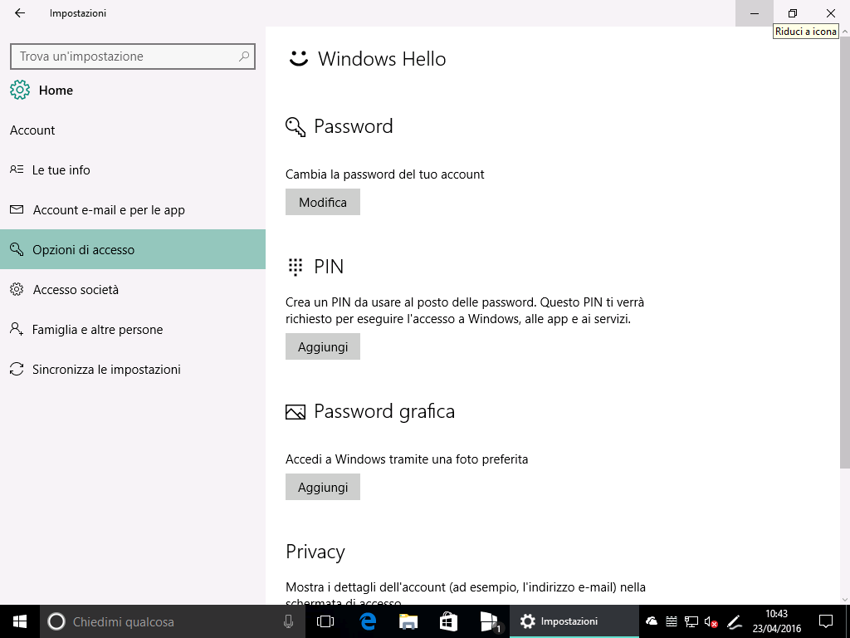The image size is (850, 638).
Task: Open Sincronizza le impostazioni
Action: 133,369
